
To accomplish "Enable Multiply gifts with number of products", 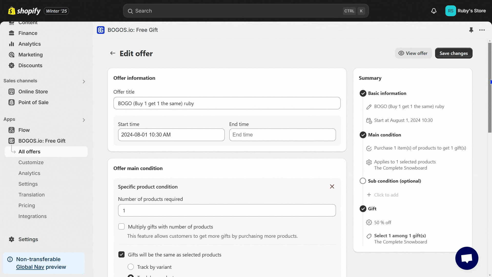I will point(121,227).
